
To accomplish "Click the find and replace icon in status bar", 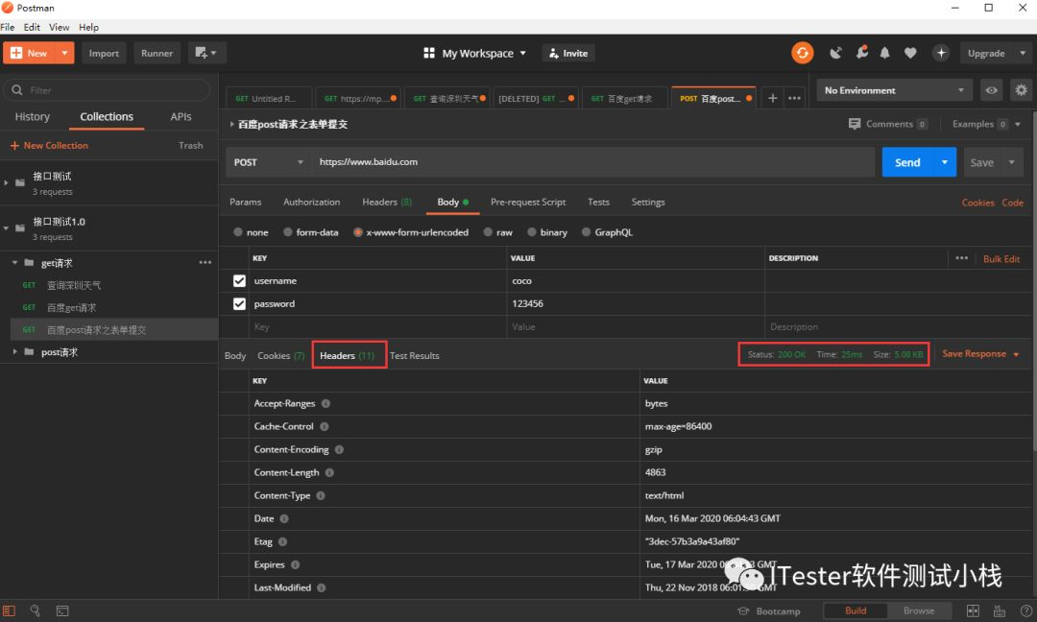I will [x=36, y=610].
